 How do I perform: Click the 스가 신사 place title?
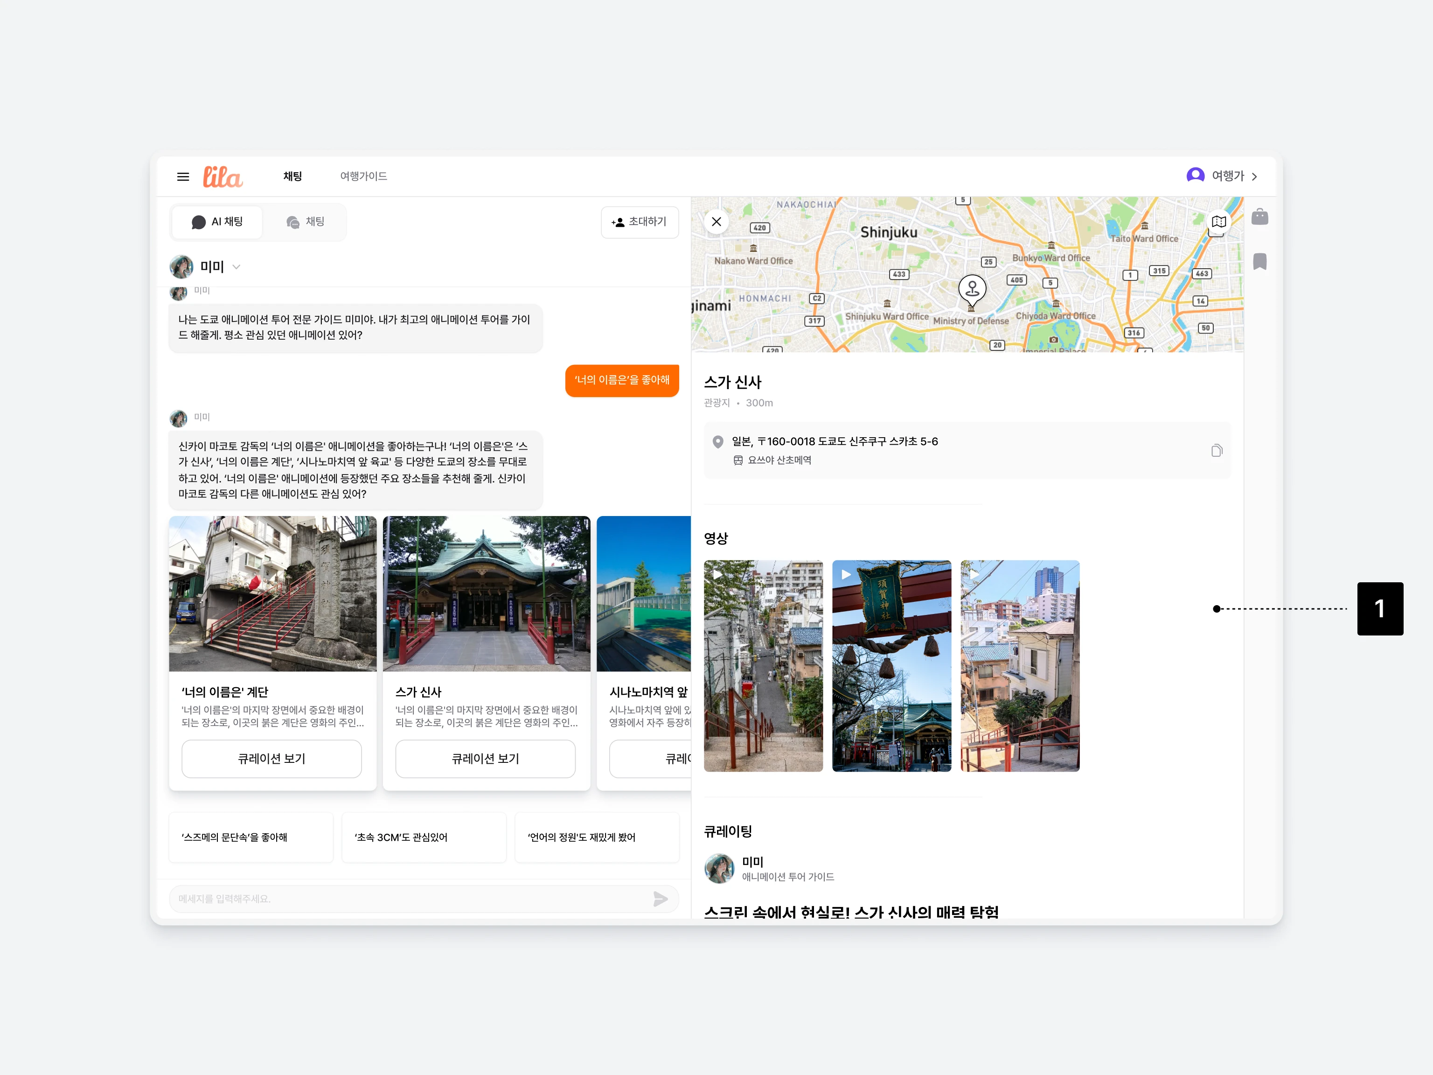click(733, 382)
